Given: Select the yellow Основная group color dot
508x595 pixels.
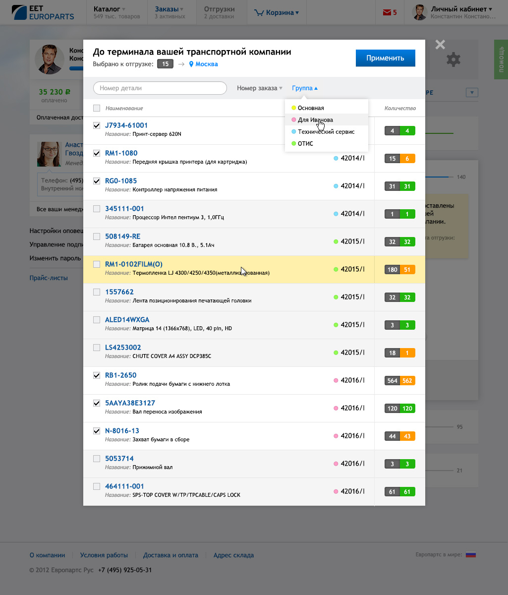Looking at the screenshot, I should [293, 108].
